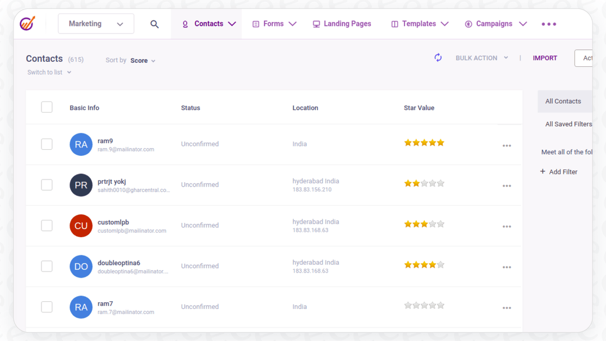Open row actions for contact ram9
The image size is (606, 341).
click(x=507, y=145)
